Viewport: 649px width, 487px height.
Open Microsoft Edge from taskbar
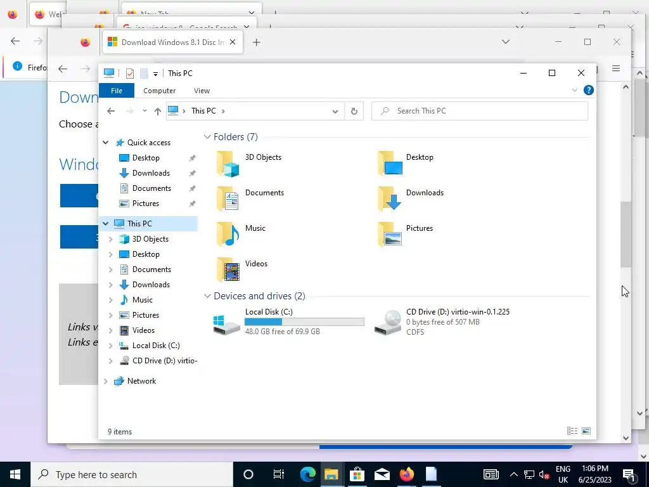307,474
